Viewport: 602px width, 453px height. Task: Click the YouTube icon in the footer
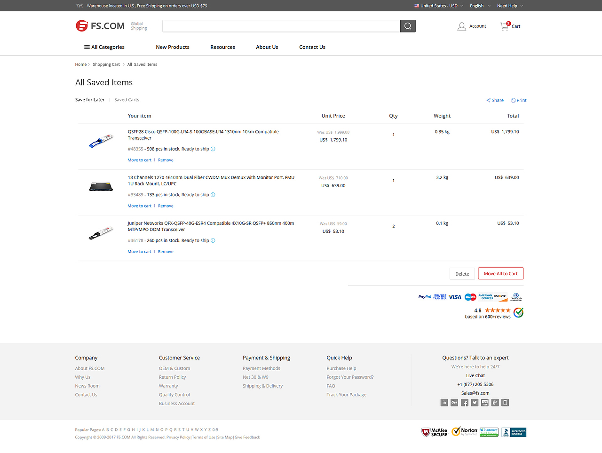click(x=484, y=402)
